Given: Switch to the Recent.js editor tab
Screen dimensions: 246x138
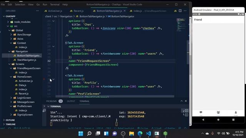Looking at the screenshot, I should point(77,11).
